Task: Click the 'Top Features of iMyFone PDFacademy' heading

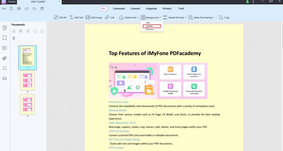Action: 155,53
